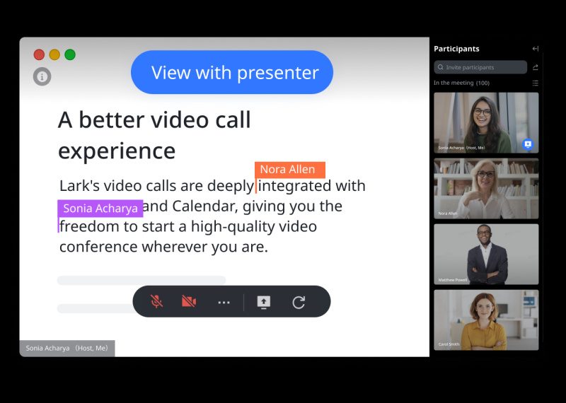Collapse the Participants panel with arrow icon
This screenshot has height=403, width=566.
535,49
